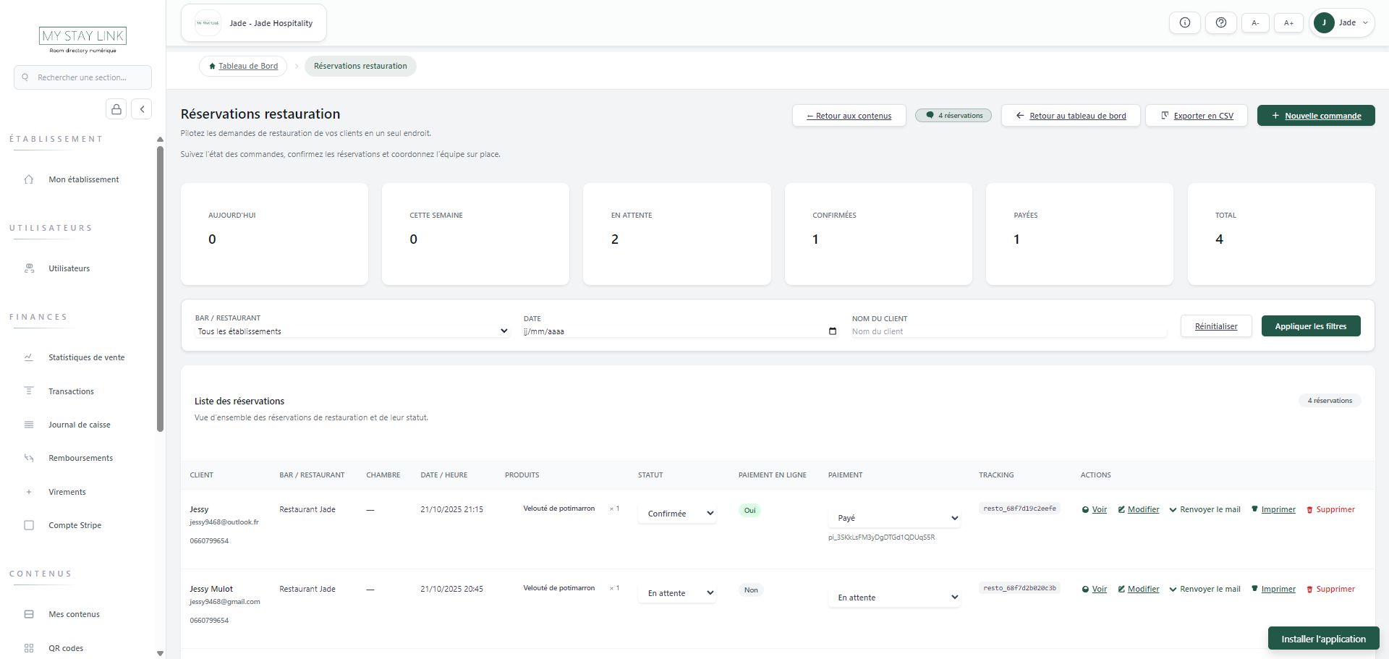Open the Tous les établissements filter dropdown

[351, 331]
